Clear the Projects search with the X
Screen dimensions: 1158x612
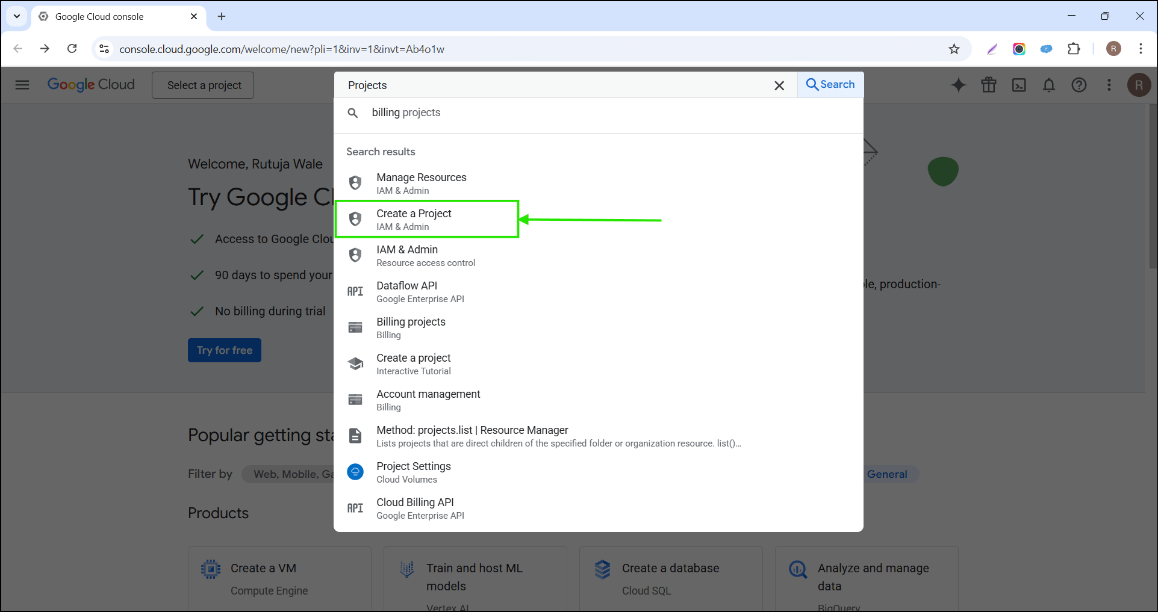pos(779,85)
